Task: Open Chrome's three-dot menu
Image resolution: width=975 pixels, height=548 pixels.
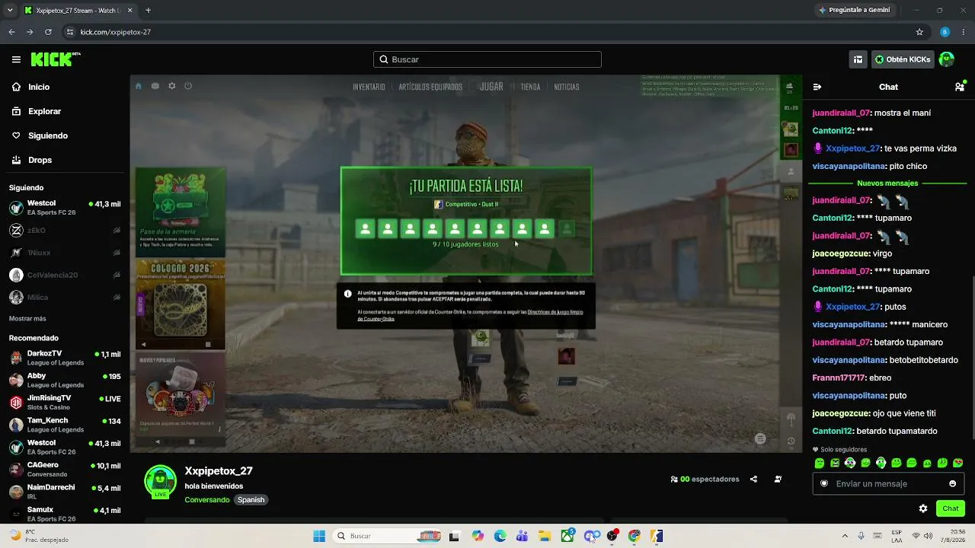Action: [964, 32]
